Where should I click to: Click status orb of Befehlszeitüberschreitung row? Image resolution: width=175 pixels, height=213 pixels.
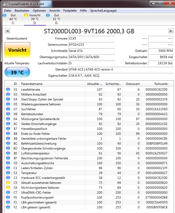8,143
